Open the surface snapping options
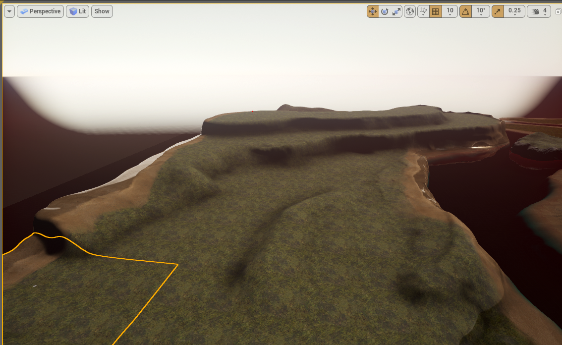The height and width of the screenshot is (345, 562). click(423, 11)
